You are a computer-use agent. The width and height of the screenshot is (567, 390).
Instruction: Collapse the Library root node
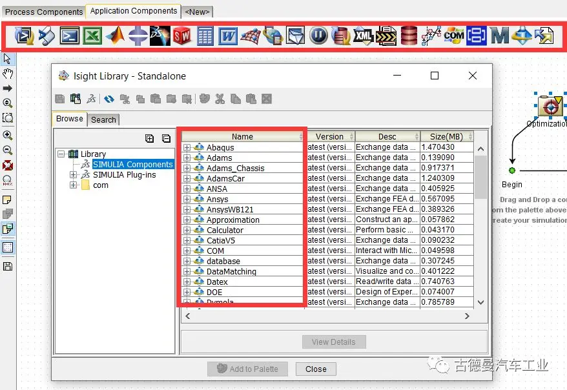click(x=61, y=154)
